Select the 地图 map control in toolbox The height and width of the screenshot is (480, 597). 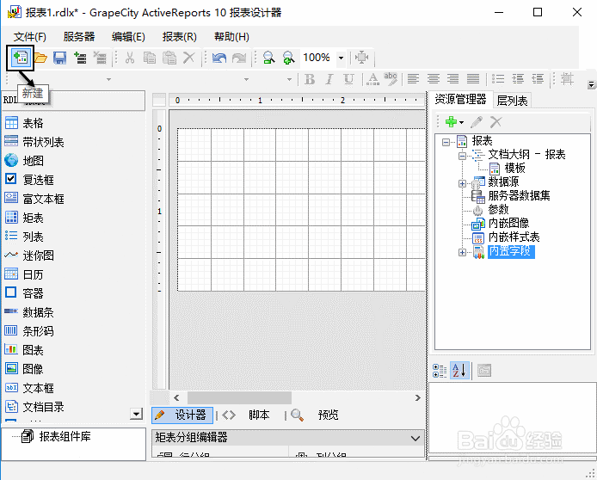coord(24,161)
